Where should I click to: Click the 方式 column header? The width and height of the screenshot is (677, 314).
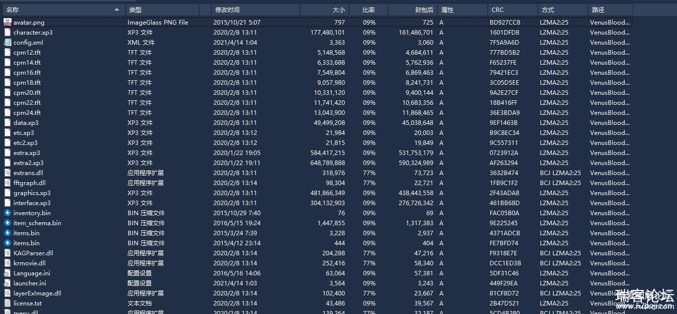563,10
